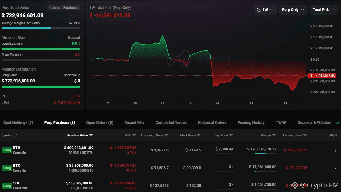Click the Mark Price sort icon
The image size is (341, 192).
click(x=198, y=135)
